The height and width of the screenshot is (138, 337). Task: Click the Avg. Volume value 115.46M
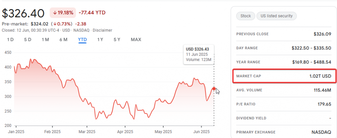(x=323, y=90)
